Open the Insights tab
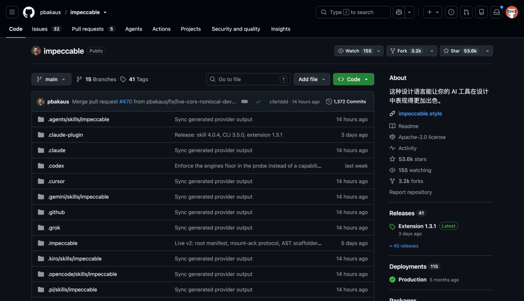The width and height of the screenshot is (524, 301). pos(281,29)
